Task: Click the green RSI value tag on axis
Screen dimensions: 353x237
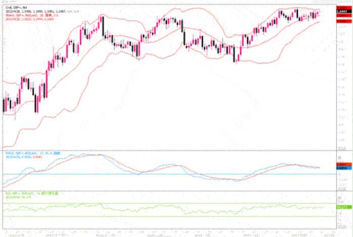Action: click(344, 207)
